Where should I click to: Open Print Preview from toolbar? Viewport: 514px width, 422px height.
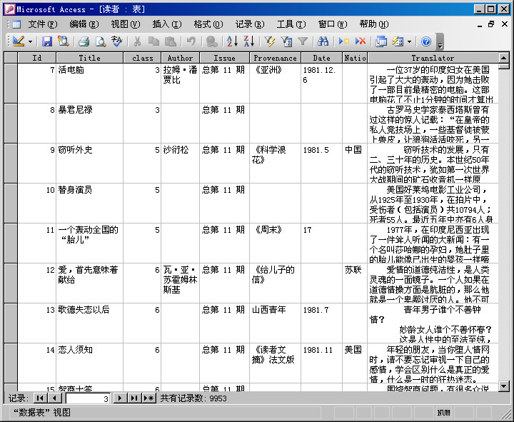100,42
